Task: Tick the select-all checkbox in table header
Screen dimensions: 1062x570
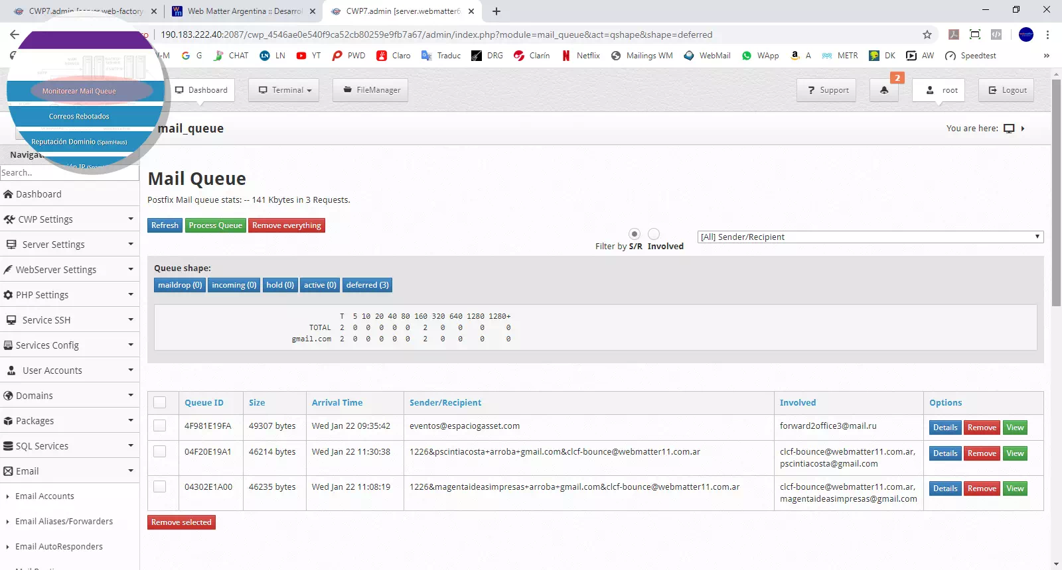Action: click(160, 402)
